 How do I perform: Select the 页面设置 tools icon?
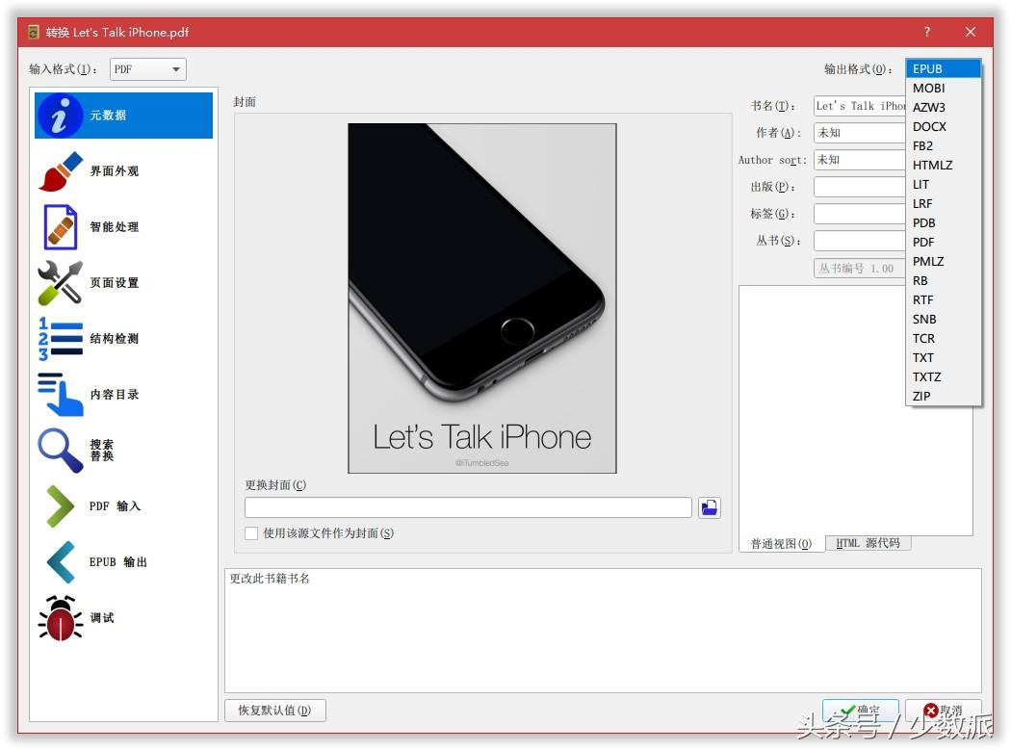point(60,282)
